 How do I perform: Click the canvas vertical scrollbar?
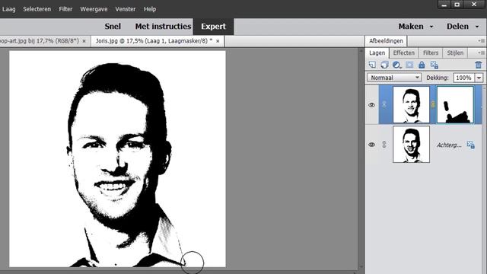click(361, 158)
